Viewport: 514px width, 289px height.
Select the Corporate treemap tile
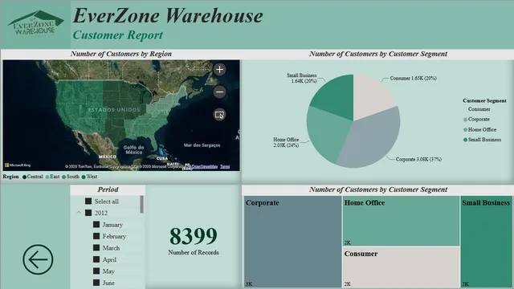coord(292,242)
